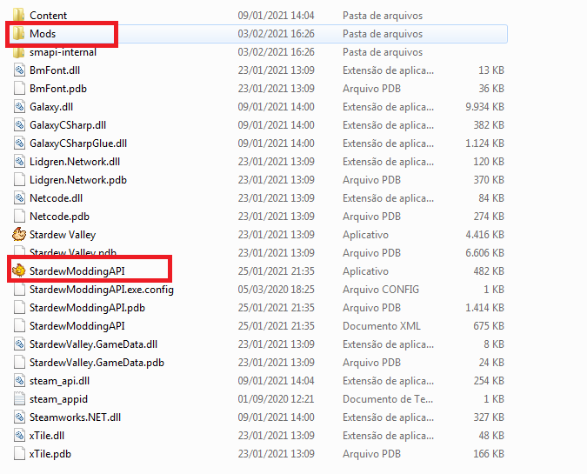Select the file name GalaxyCSharp.dll
587x474 pixels.
click(x=68, y=125)
